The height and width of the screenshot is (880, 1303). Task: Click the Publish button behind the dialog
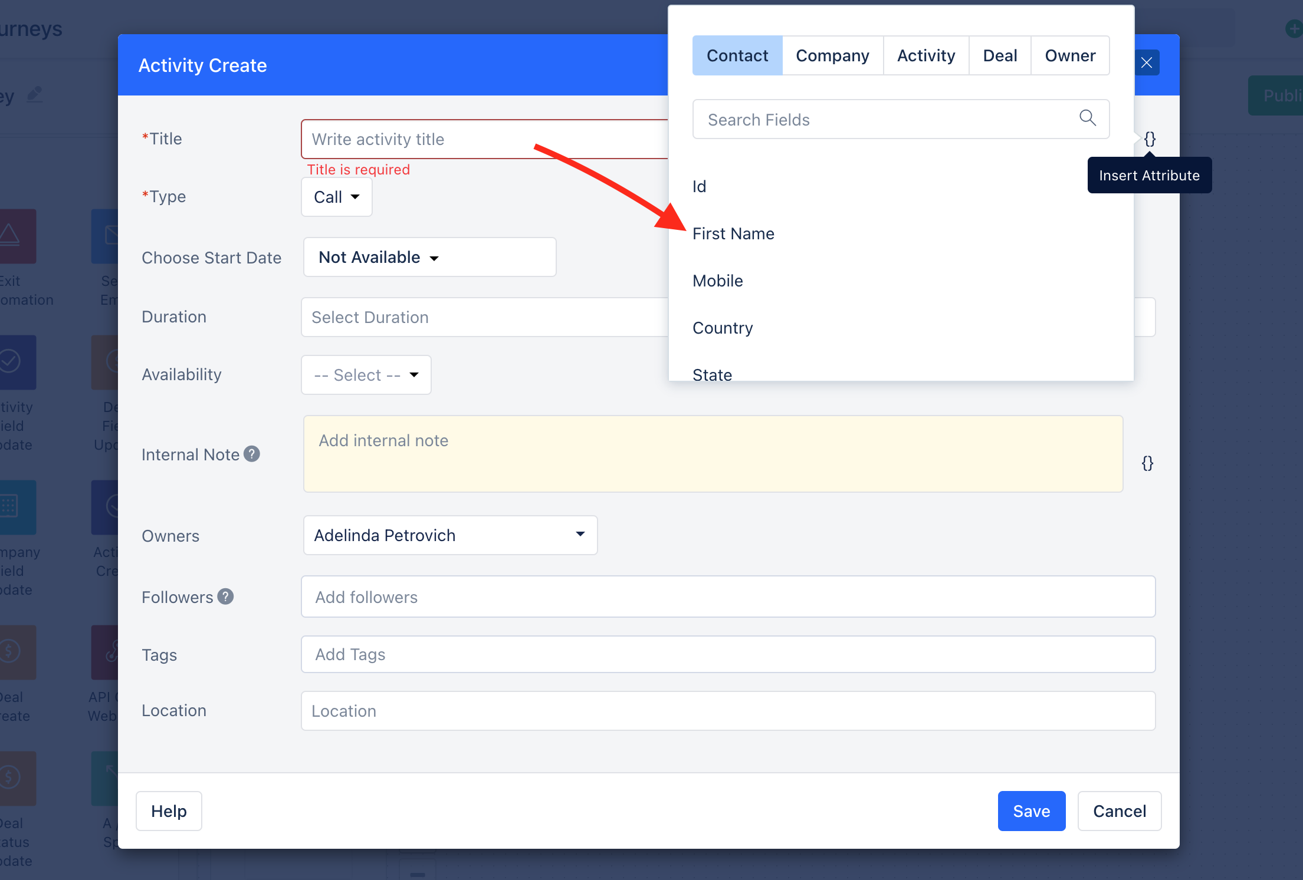tap(1275, 95)
